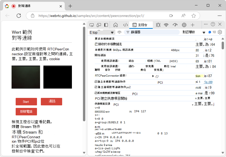
Task: Open the Network tool wifi icon
Action: [166, 25]
